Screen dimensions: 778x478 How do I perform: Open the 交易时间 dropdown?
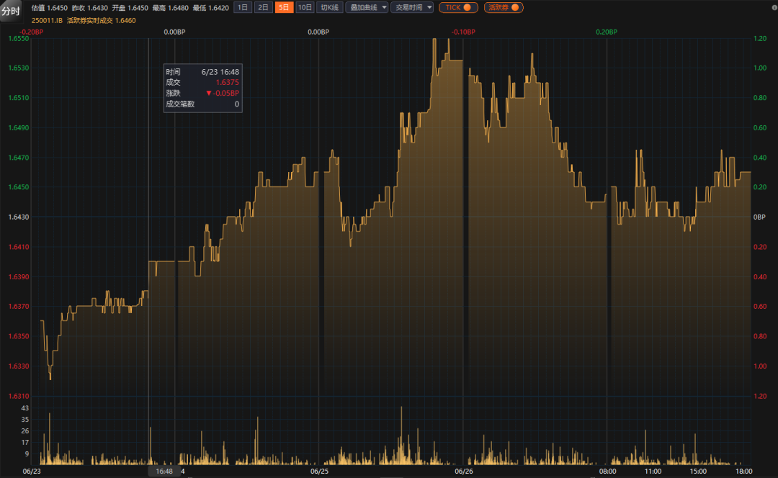[414, 7]
